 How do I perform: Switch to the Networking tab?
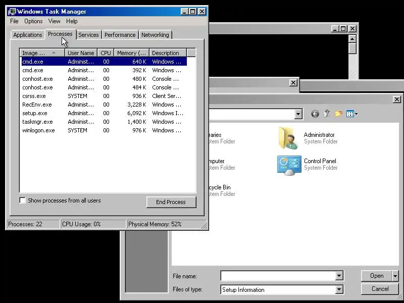tap(155, 35)
